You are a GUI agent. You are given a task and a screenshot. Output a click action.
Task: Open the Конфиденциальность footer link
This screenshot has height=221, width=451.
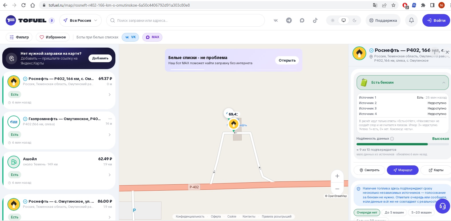tap(190, 216)
